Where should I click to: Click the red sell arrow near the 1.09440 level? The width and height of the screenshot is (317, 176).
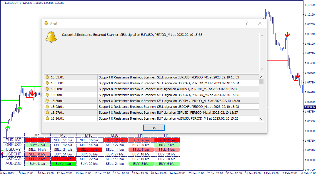pos(287,35)
